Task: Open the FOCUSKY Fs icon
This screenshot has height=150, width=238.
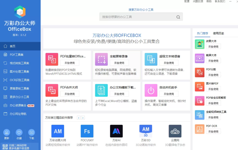Action: (x=87, y=131)
